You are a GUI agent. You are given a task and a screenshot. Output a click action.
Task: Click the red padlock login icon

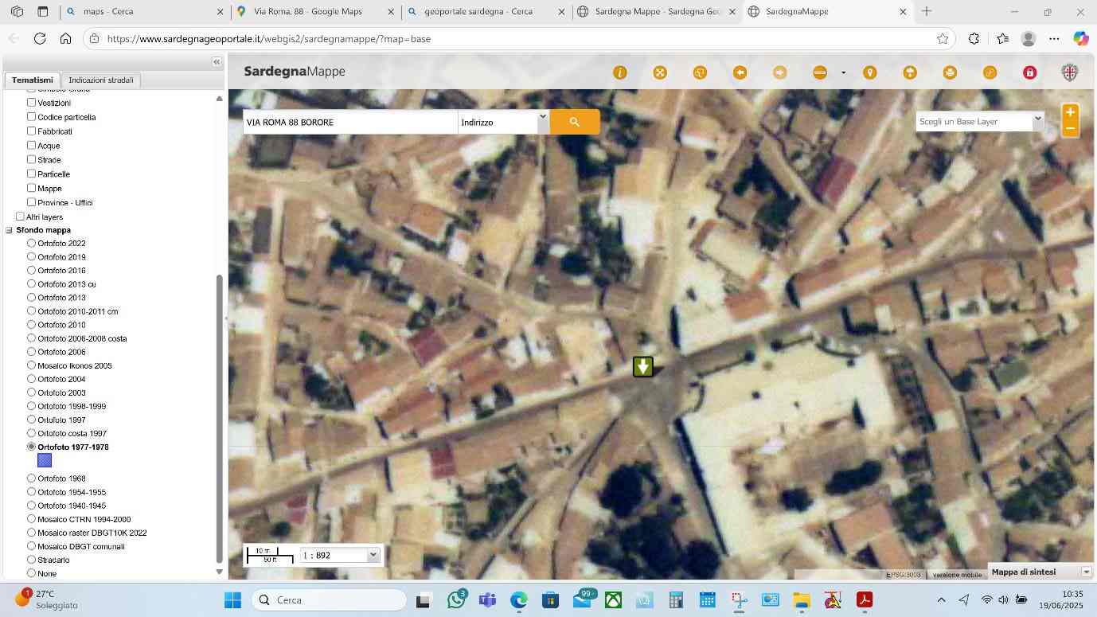pyautogui.click(x=1029, y=72)
